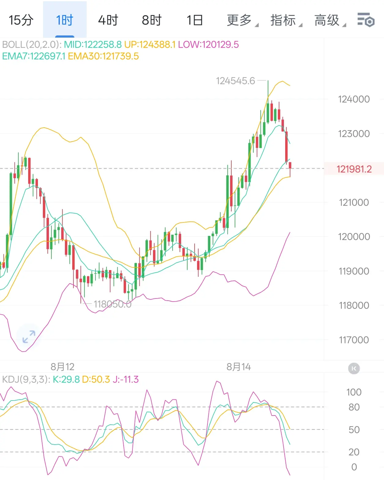Click the 117000 price axis label
This screenshot has width=384, height=480.
(x=354, y=340)
